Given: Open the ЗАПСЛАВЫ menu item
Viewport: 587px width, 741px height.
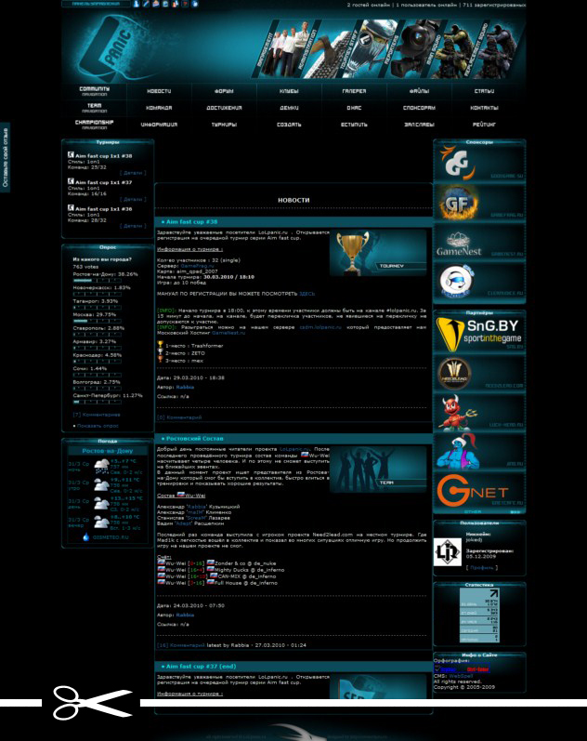Looking at the screenshot, I should (419, 125).
